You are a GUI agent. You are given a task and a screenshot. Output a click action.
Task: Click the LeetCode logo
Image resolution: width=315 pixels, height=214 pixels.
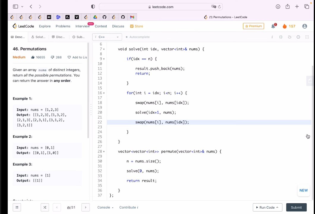pos(23,26)
